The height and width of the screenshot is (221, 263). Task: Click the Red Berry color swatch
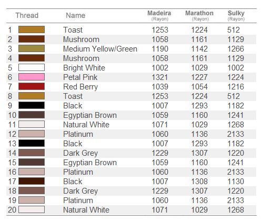click(32, 86)
